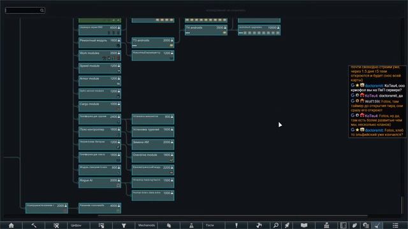
Task: Click the unlock icon on T4 androids node
Action: click(224, 32)
